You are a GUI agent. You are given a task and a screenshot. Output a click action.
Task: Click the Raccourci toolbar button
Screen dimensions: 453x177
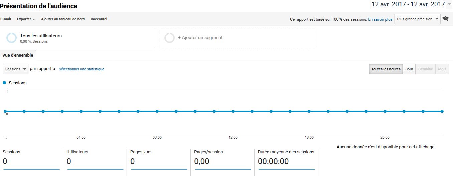coord(99,19)
